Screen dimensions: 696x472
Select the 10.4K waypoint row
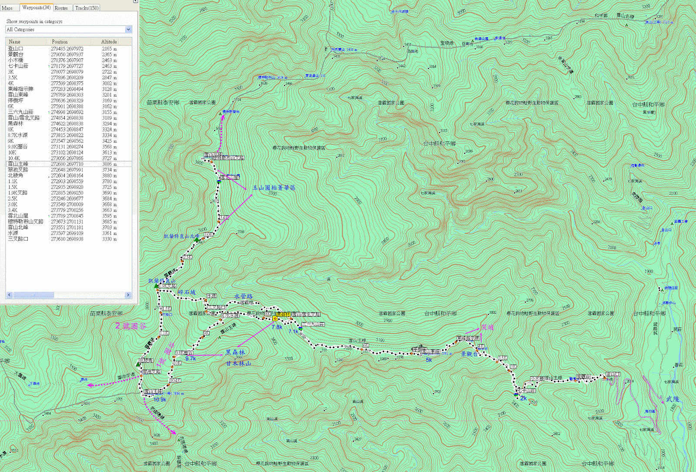click(x=69, y=158)
